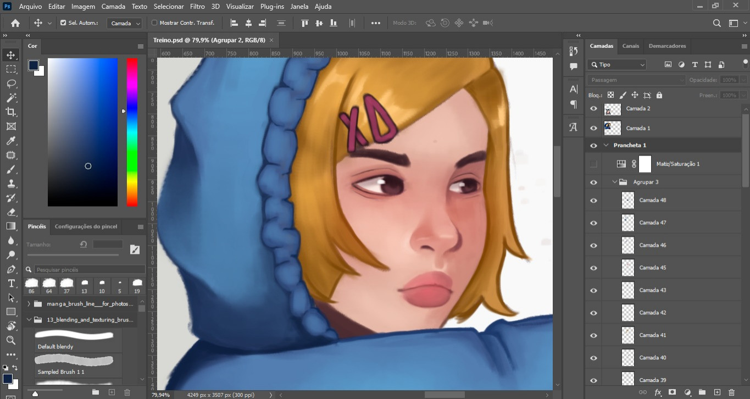Open the Cor panel menu
This screenshot has width=750, height=399.
pos(141,46)
